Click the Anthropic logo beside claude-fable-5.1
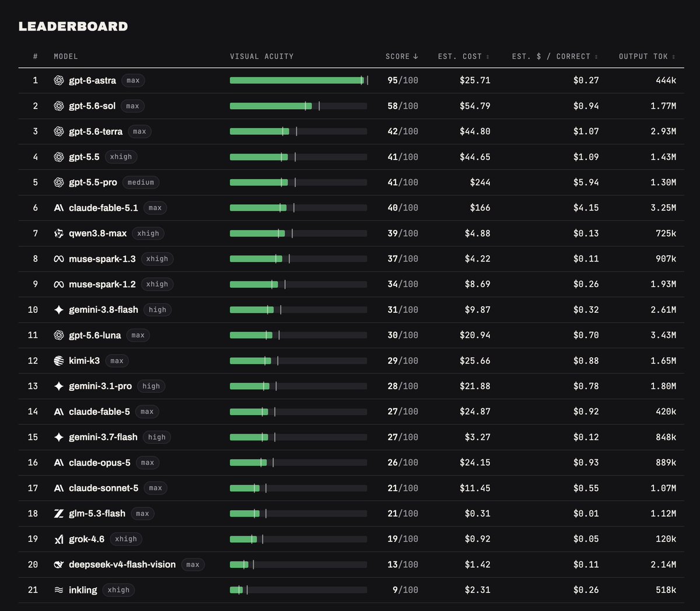 click(x=59, y=208)
